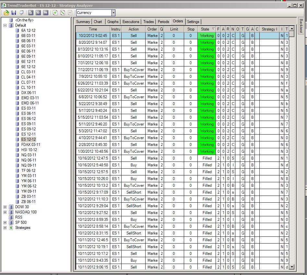
Task: Click the green plus add-item icon
Action: pyautogui.click(x=55, y=13)
